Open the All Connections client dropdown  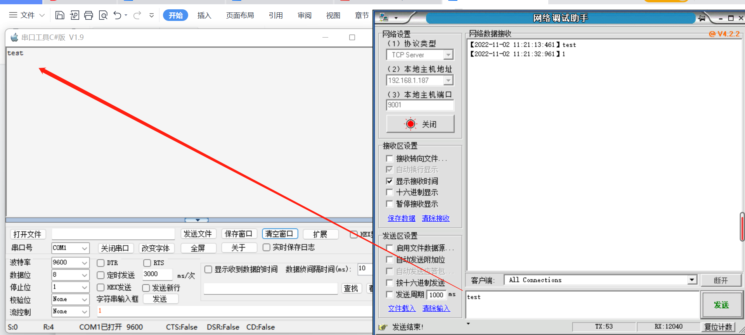pos(692,280)
